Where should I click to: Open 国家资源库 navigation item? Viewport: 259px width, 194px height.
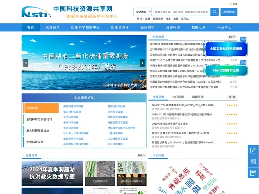click(120, 27)
